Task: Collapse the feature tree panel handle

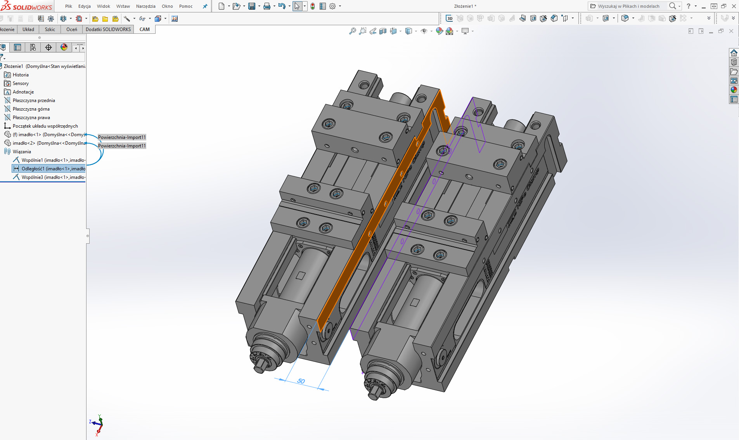Action: (88, 236)
